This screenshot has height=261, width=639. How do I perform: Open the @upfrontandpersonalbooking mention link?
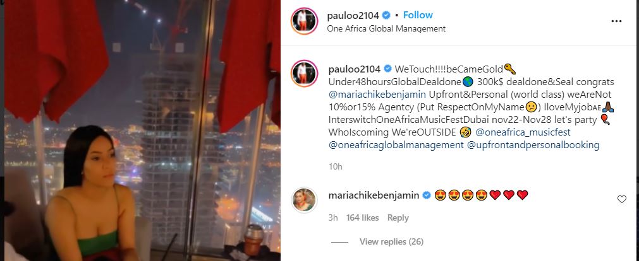(x=533, y=145)
